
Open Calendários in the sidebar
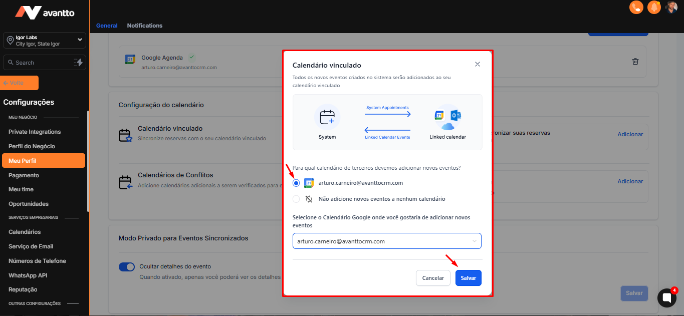25,232
